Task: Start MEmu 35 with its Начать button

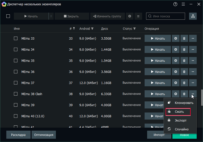Action: pos(158,61)
